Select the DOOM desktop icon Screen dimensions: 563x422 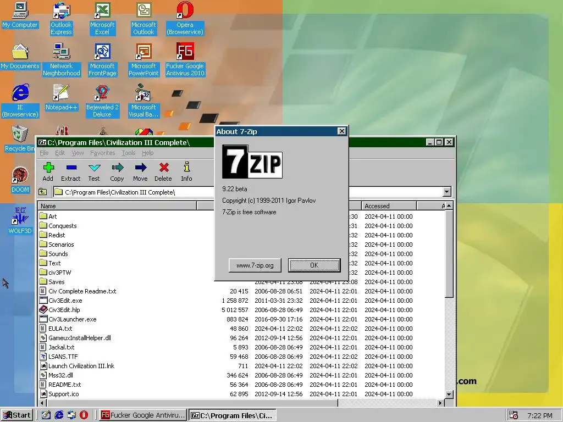(20, 180)
